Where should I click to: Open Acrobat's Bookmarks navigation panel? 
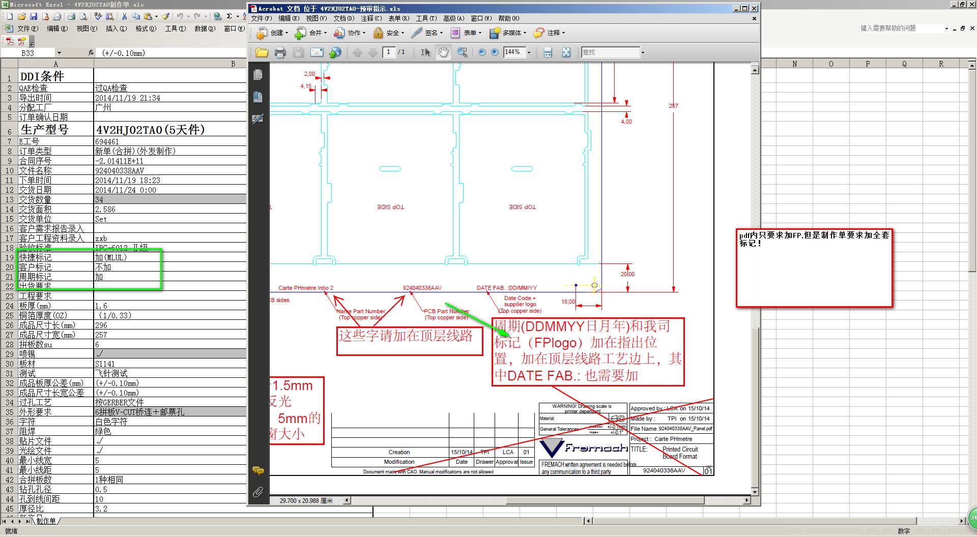pos(258,97)
